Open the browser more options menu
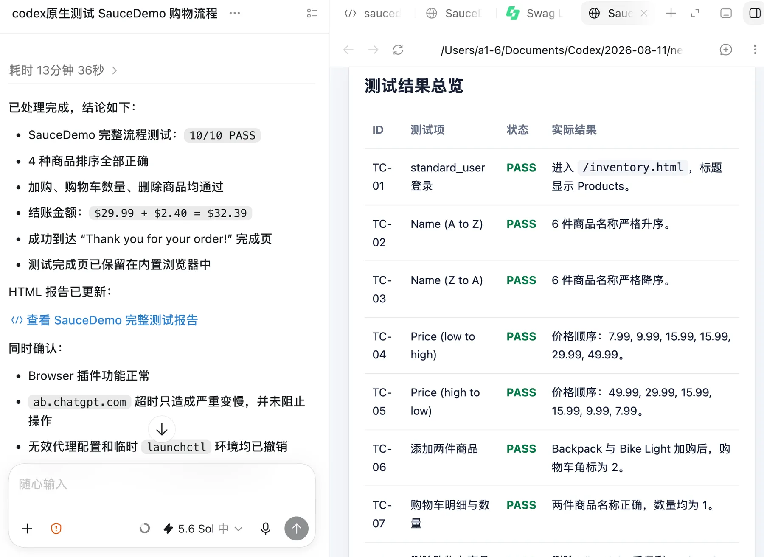764x557 pixels. click(x=755, y=50)
